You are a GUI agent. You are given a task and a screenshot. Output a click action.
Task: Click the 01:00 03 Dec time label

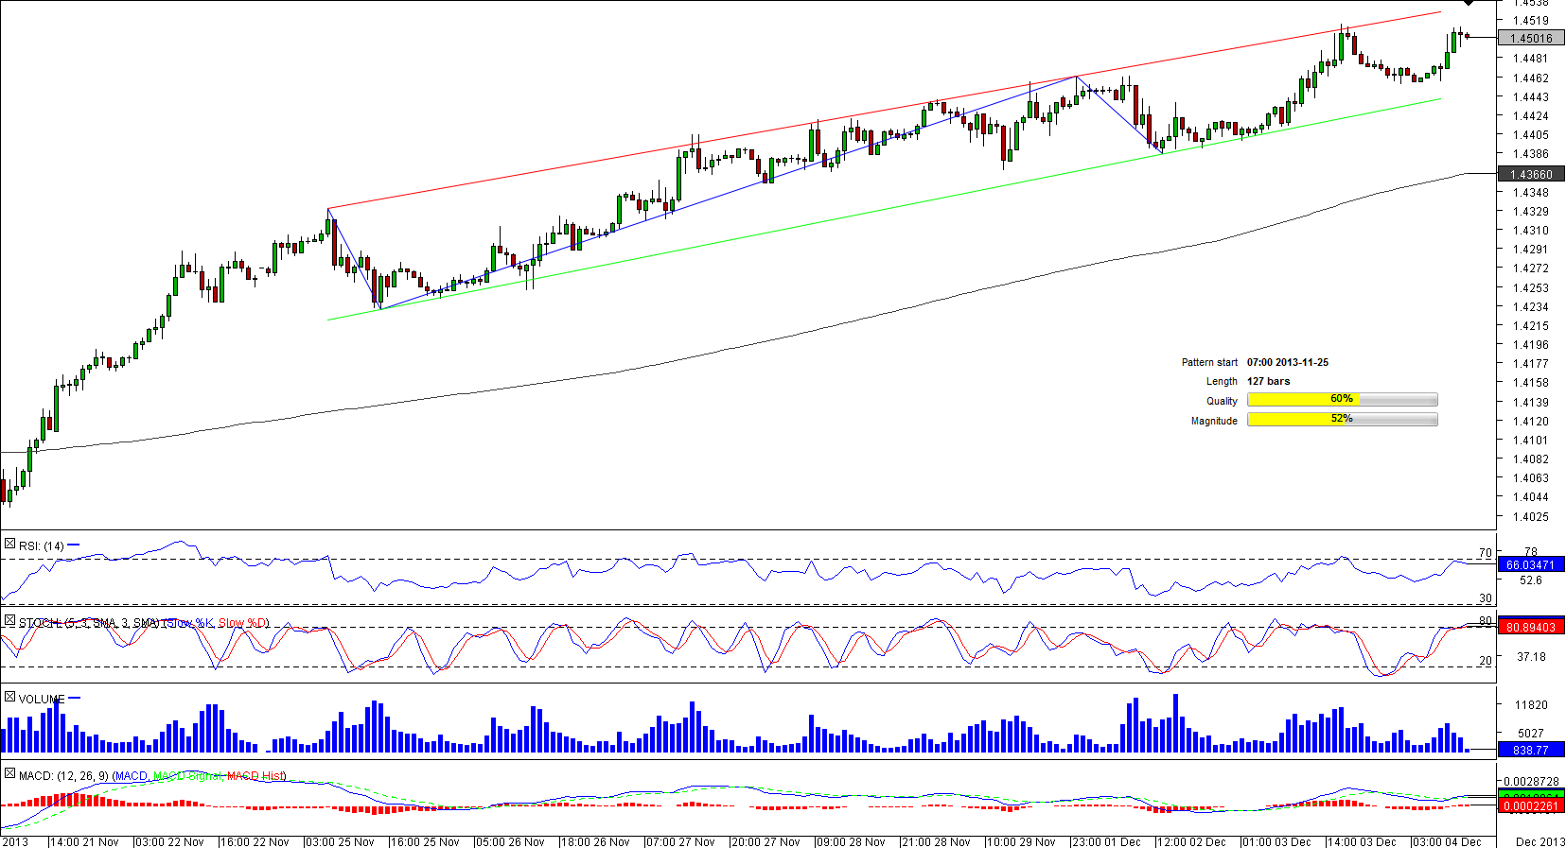pos(1277,842)
